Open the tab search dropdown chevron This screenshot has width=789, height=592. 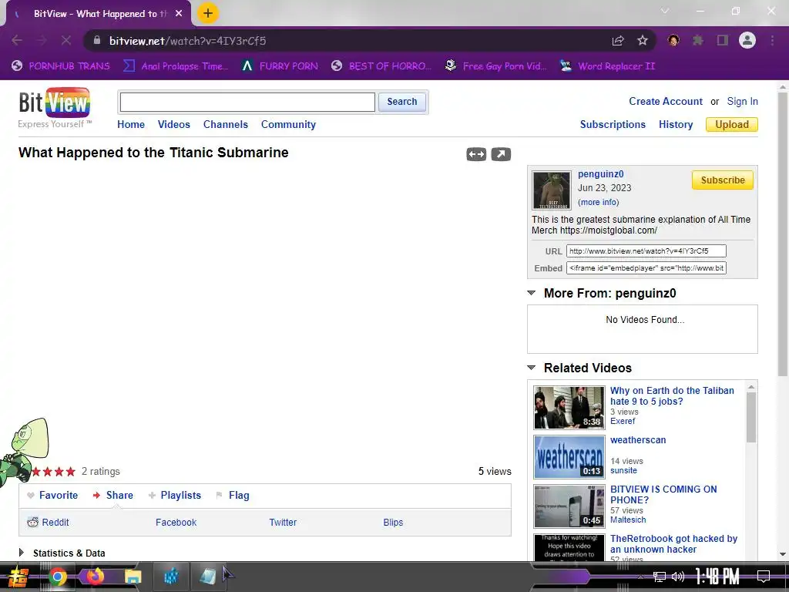pyautogui.click(x=665, y=11)
